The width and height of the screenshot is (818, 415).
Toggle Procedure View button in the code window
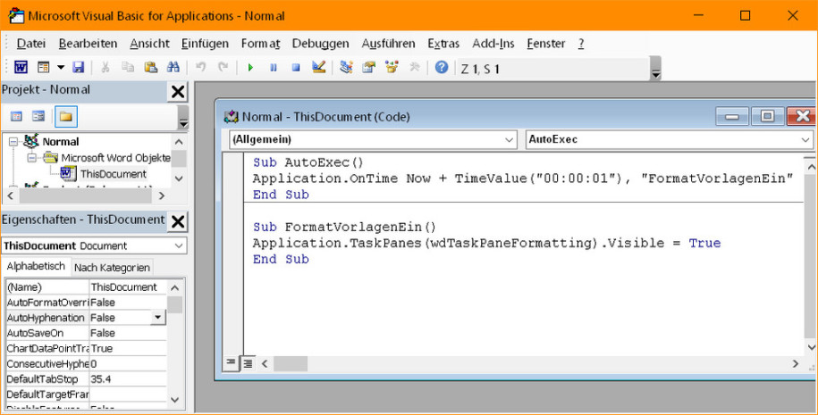click(x=231, y=362)
